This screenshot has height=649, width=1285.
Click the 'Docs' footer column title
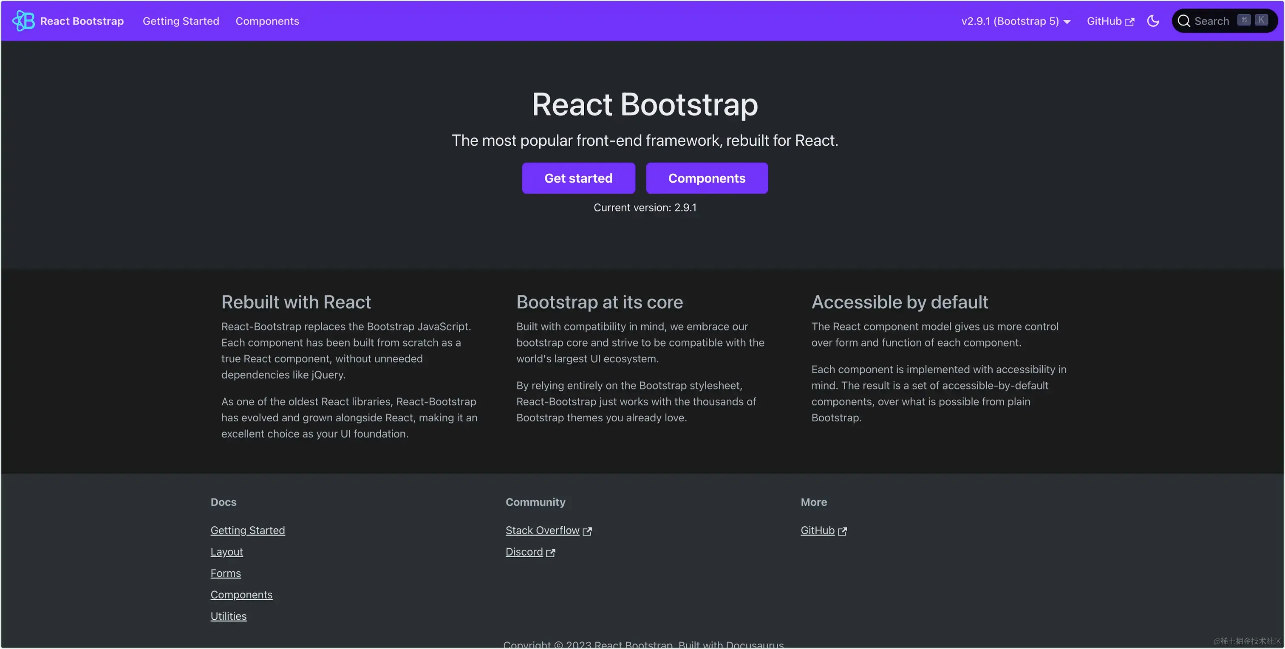224,502
